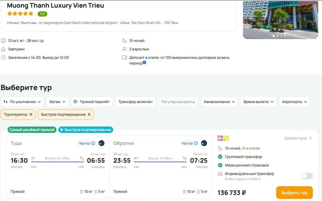Open hotel title Muong Thanh Luxury Vien Trieu
The image size is (322, 201).
tap(55, 5)
